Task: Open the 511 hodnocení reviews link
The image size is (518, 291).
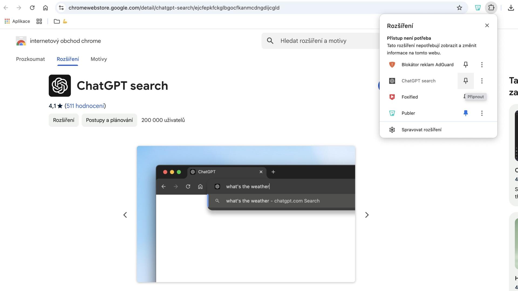Action: click(x=85, y=106)
